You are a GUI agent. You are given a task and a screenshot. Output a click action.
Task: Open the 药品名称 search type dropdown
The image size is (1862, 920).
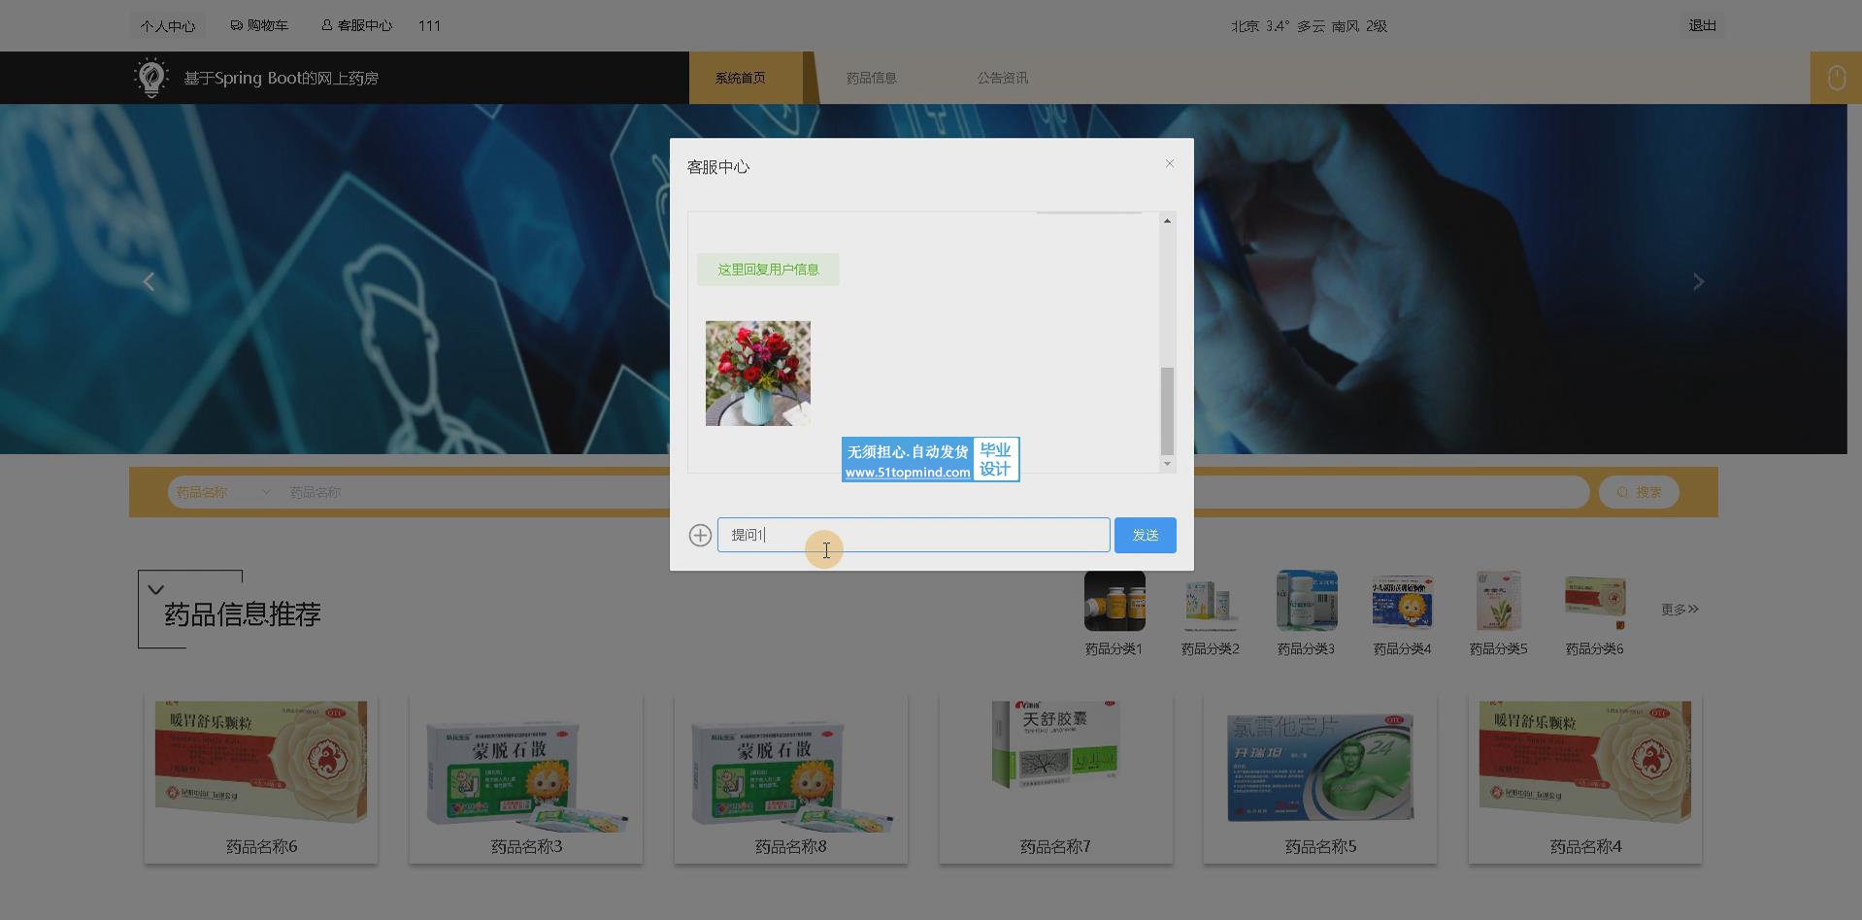pyautogui.click(x=223, y=492)
